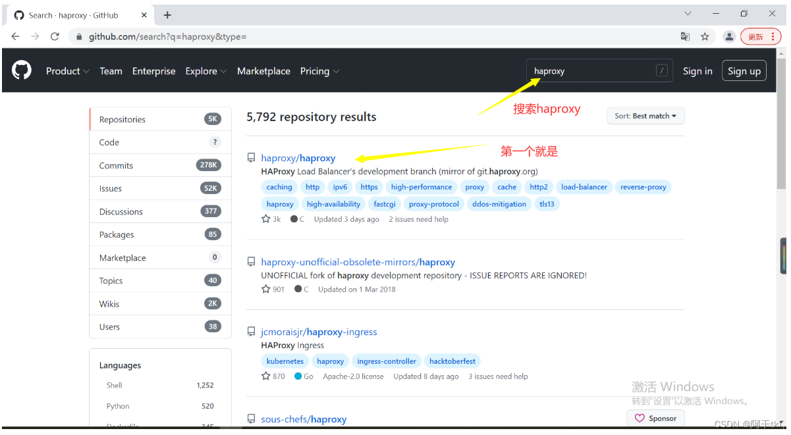Select the Code filter
The height and width of the screenshot is (435, 791).
(x=161, y=142)
